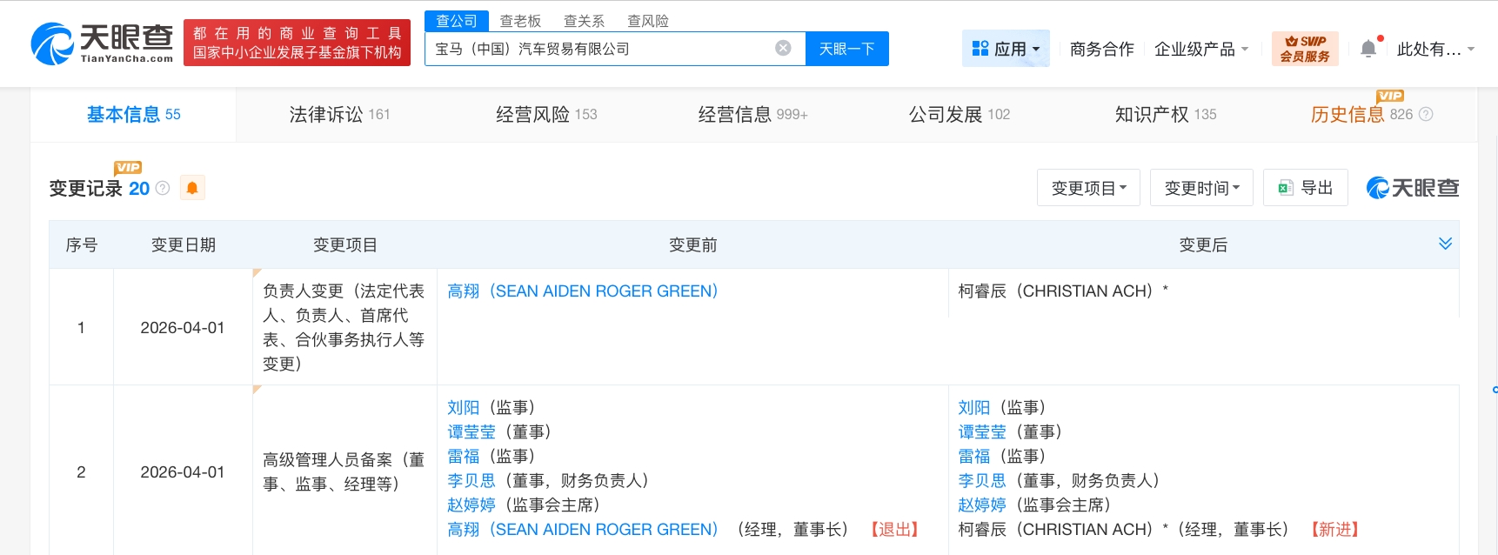Open 高翔 (SEAN AIDEN ROGER GREEN) link in row 1
Screen dimensions: 1498x555
[x=582, y=291]
